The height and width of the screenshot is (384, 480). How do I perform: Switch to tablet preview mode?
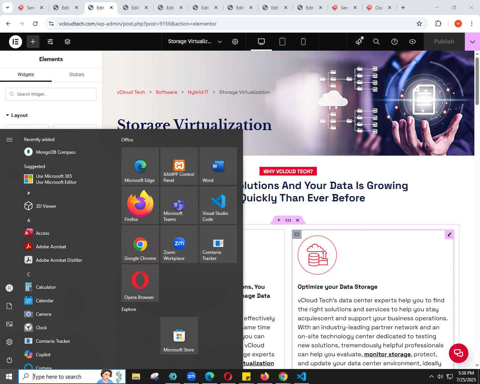[282, 42]
